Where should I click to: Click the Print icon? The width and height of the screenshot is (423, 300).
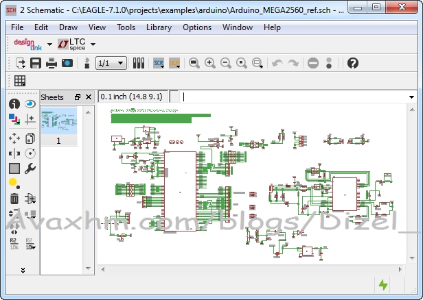pos(52,63)
